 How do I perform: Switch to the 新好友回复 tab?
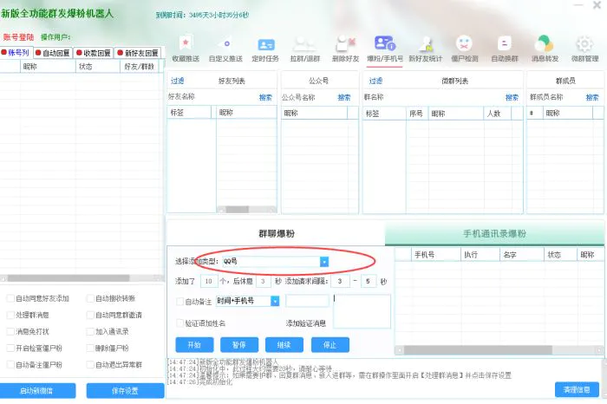[x=138, y=53]
